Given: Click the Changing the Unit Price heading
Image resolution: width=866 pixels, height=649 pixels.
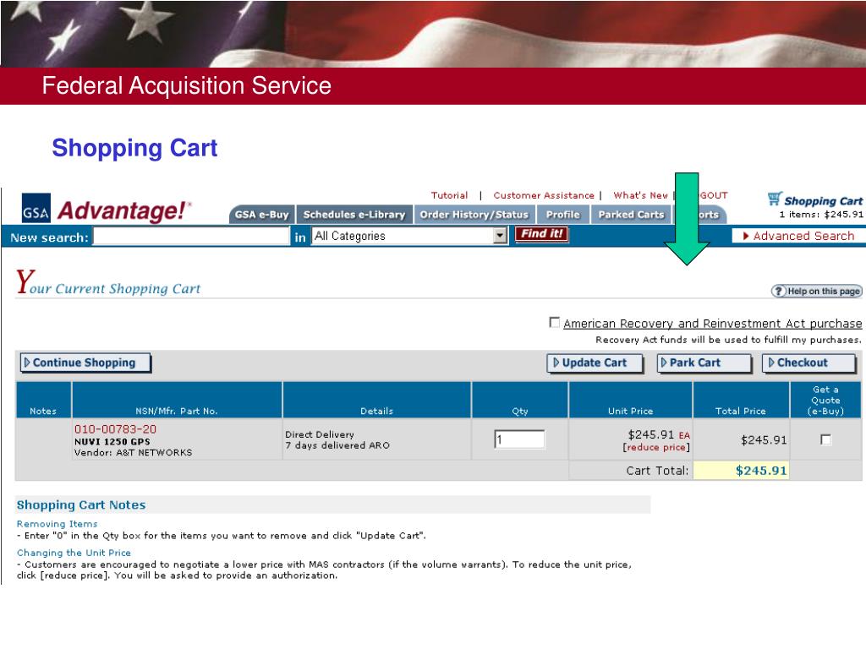Looking at the screenshot, I should [x=74, y=553].
